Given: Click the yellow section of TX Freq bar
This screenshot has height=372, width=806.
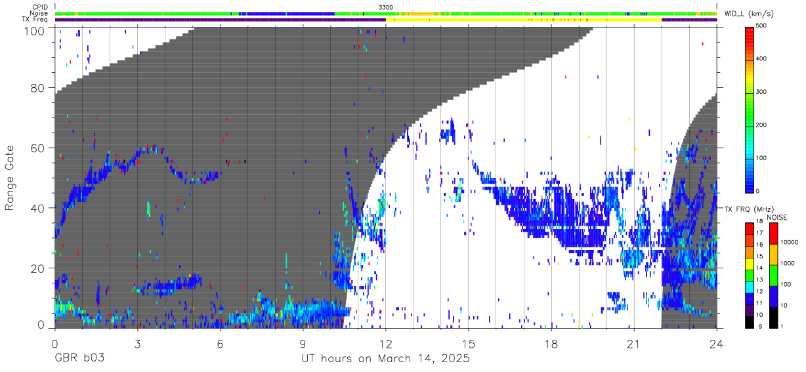Looking at the screenshot, I should pos(524,20).
